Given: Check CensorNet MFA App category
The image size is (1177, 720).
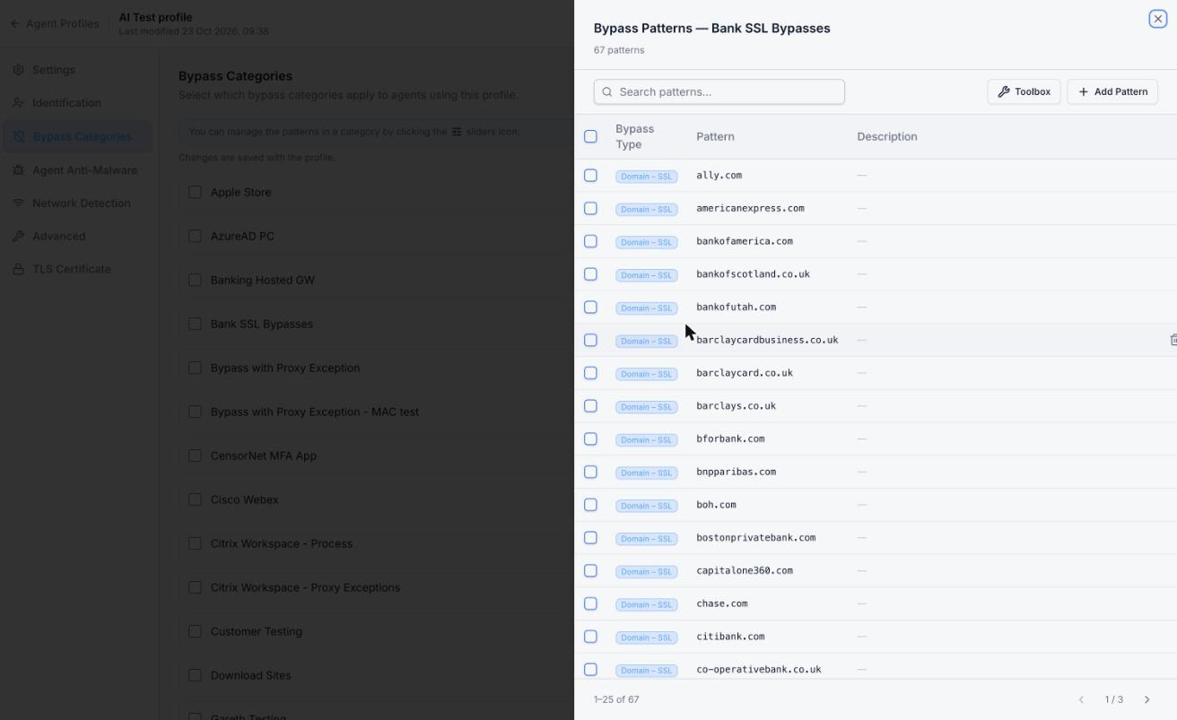Looking at the screenshot, I should click(195, 455).
